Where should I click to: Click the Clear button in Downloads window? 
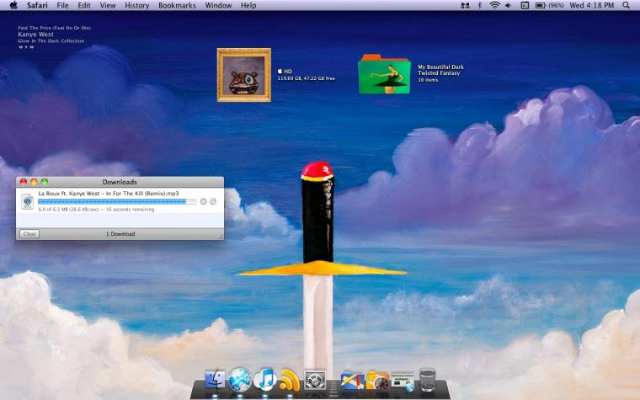coord(29,234)
